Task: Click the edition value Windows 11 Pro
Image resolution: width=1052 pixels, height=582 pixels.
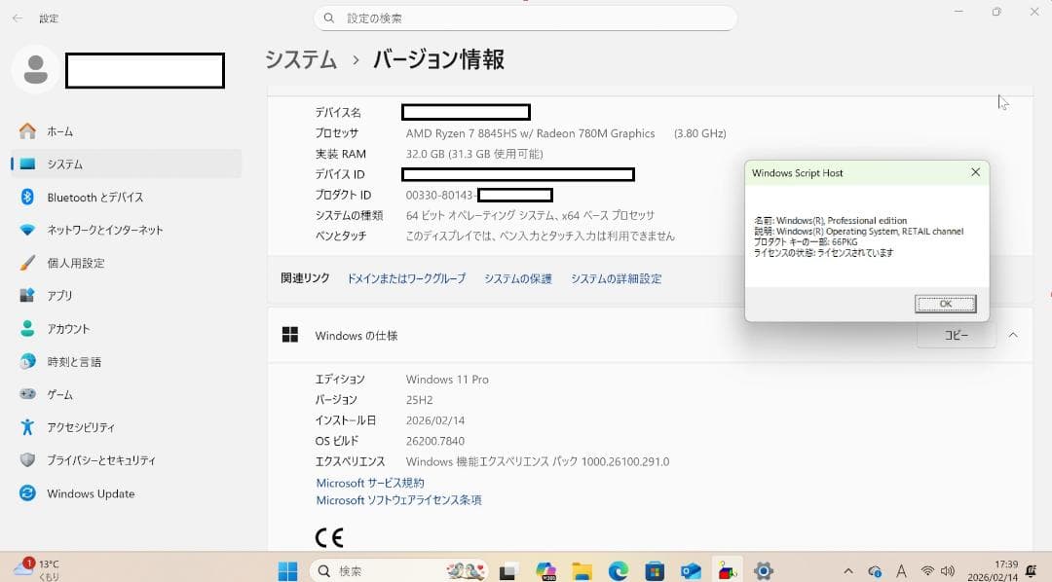Action: pos(447,380)
